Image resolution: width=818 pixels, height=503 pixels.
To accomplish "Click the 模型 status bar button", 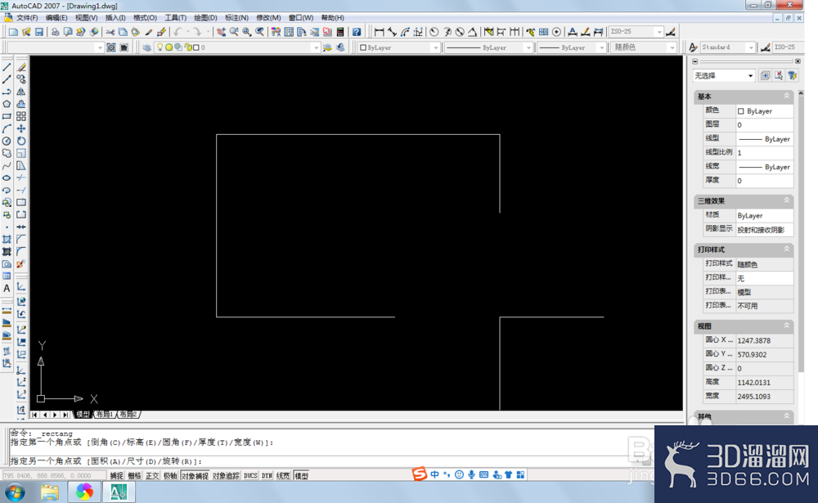I will pyautogui.click(x=301, y=476).
